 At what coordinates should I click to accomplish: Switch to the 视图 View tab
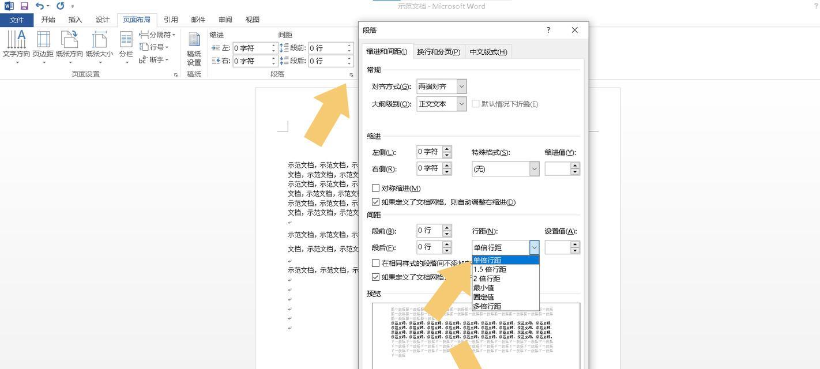pyautogui.click(x=253, y=20)
